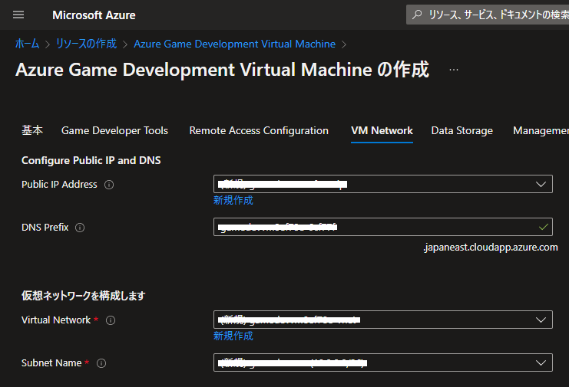Open リソースの作成 breadcrumb link
Viewport: 569px width, 387px height.
(86, 44)
